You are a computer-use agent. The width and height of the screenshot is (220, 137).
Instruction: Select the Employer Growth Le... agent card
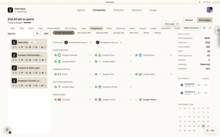tap(29, 83)
